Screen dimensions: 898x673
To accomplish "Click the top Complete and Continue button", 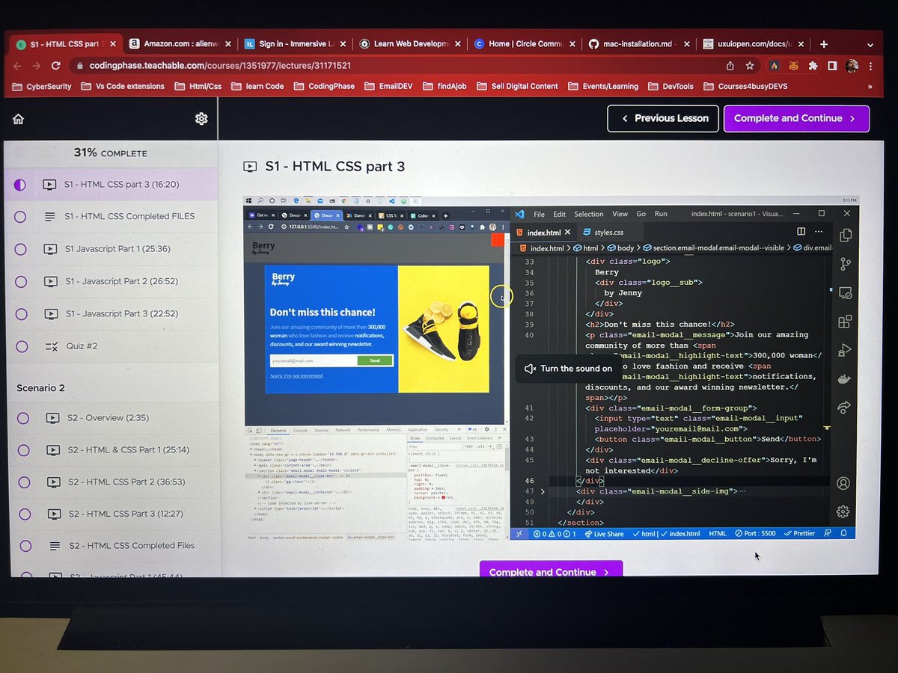I will [796, 118].
